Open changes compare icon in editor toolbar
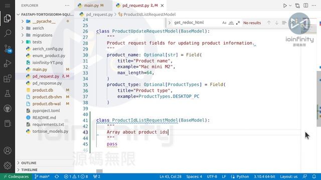Image resolution: width=321 pixels, height=180 pixels. pos(297,5)
